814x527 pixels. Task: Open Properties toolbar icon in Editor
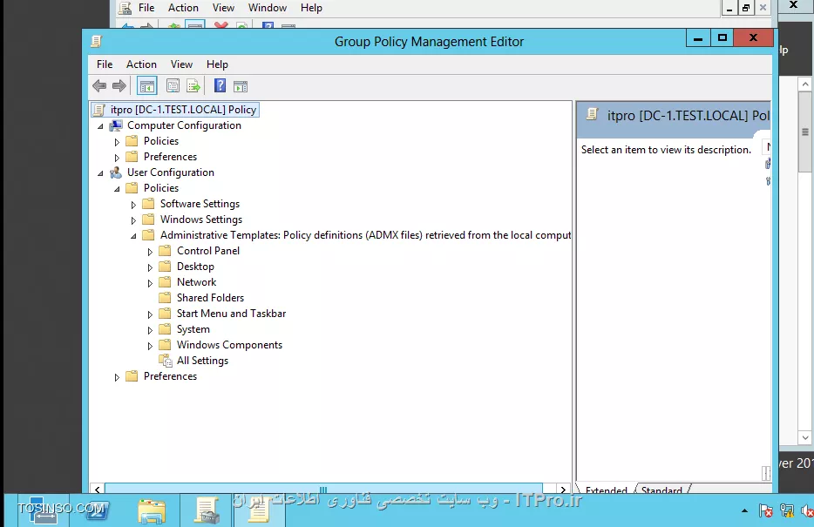(173, 86)
